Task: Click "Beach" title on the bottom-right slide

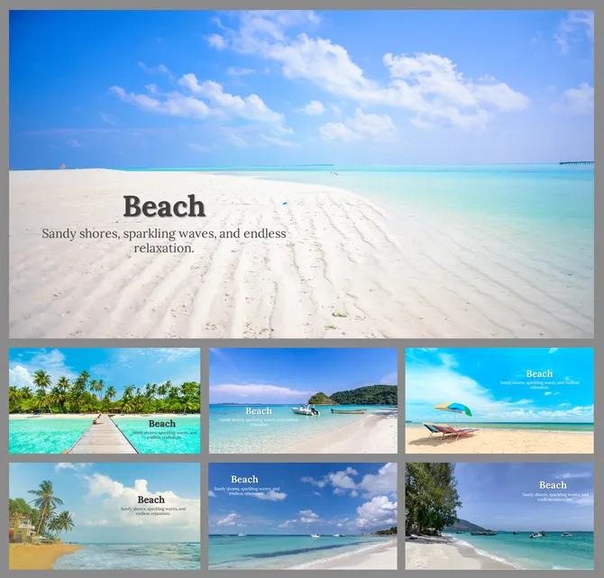Action: [553, 485]
